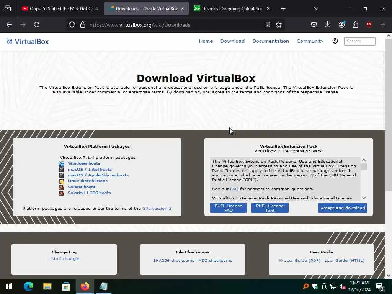Open Microsoft Edge from the taskbar

point(28,286)
